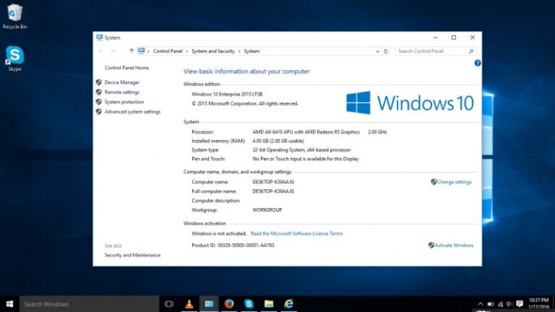
Task: Click the Activate Windows link
Action: [x=454, y=246]
